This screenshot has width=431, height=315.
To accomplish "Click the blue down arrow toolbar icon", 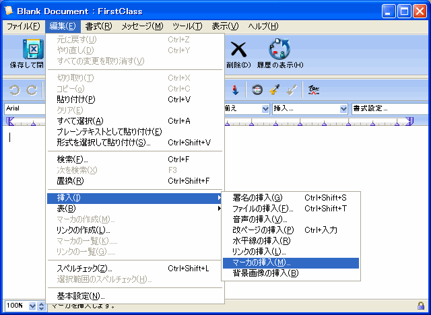I will (235, 90).
